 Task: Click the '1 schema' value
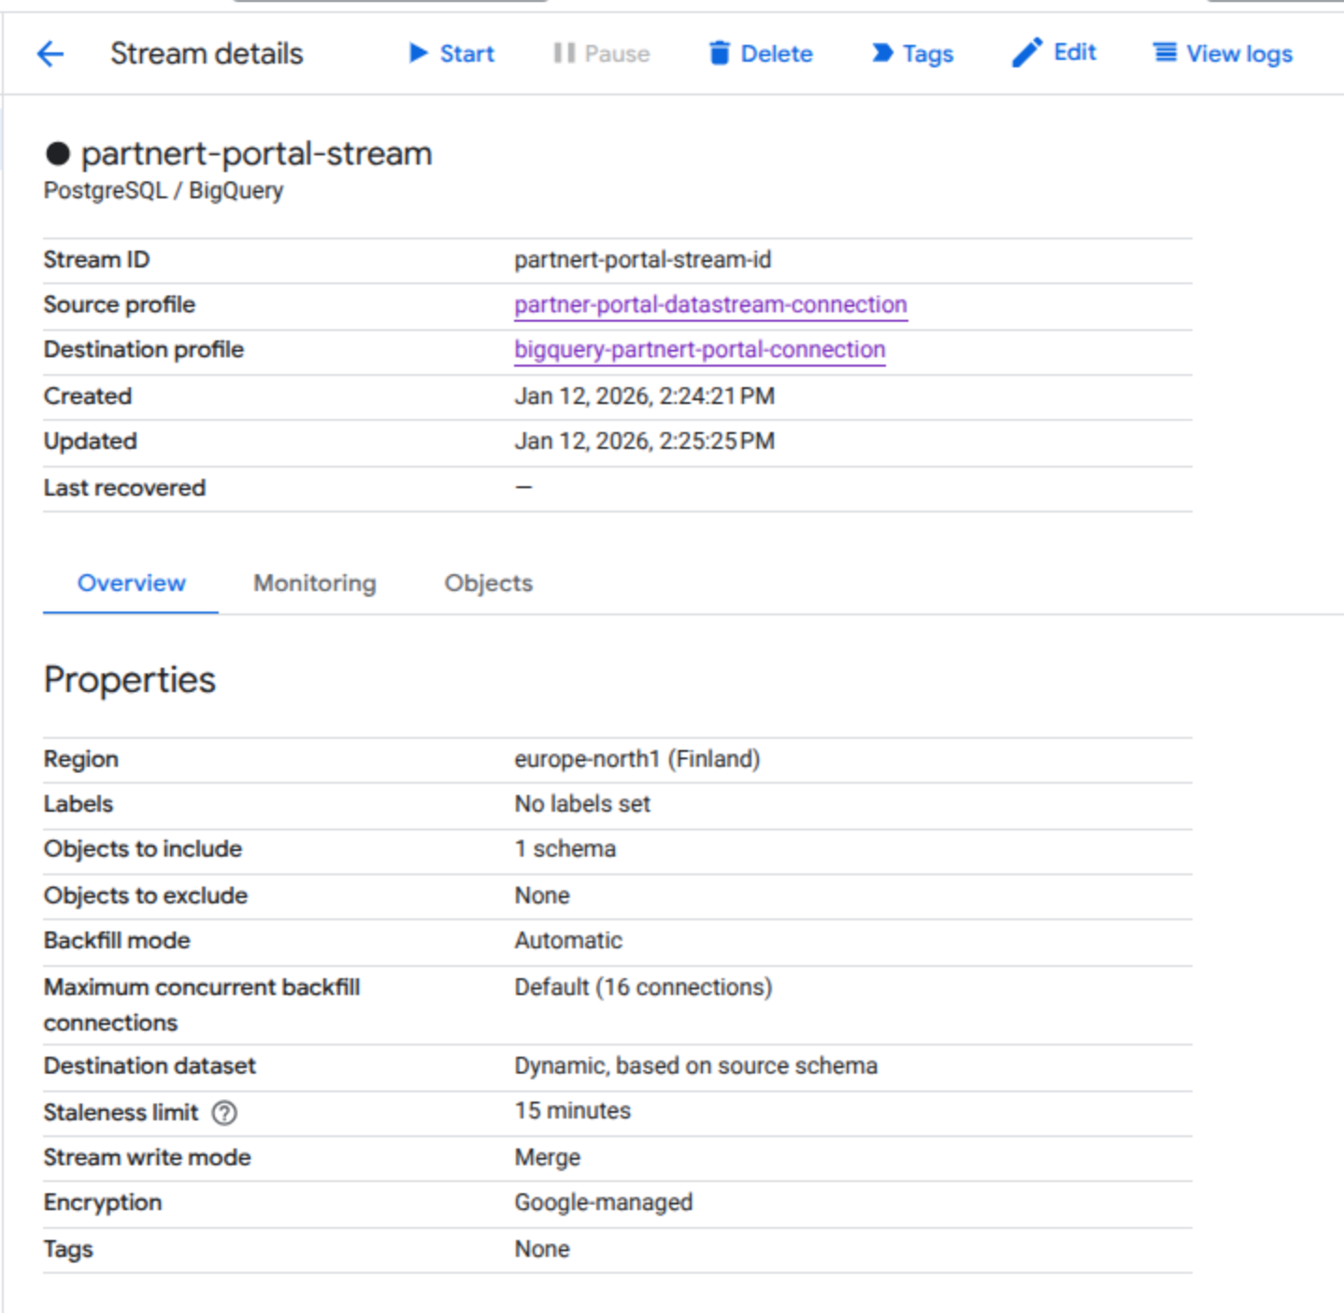(565, 849)
